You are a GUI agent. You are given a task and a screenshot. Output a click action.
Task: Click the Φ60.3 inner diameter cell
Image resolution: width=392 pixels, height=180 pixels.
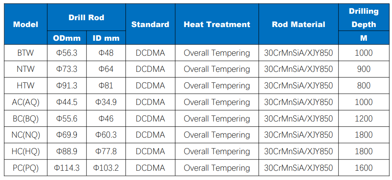tap(106, 135)
